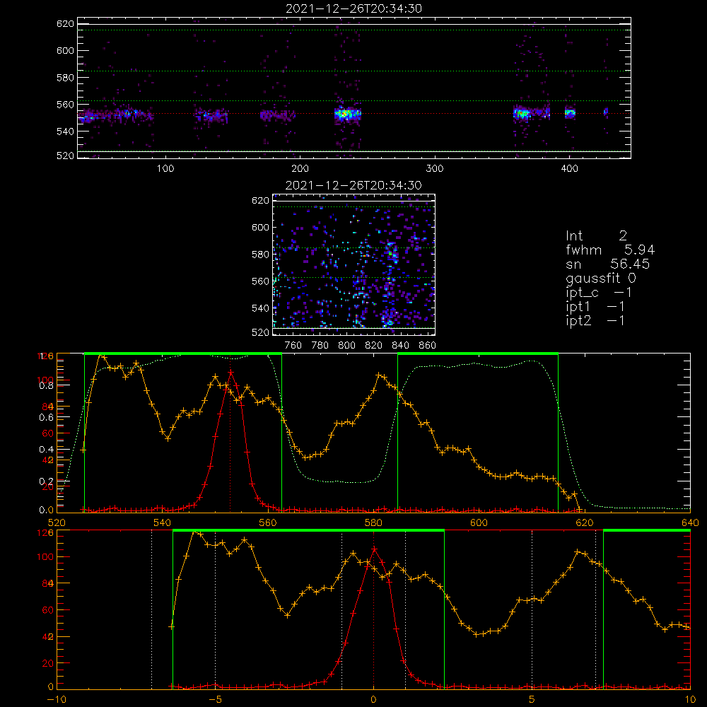Screen dimensions: 707x707
Task: Click the left thick green bar atop the 520–640 plot
Action: (183, 353)
